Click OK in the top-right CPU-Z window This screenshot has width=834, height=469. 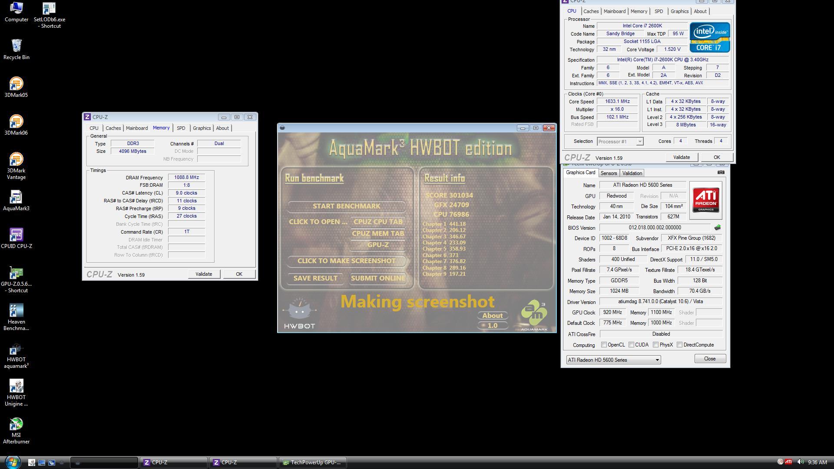click(717, 157)
